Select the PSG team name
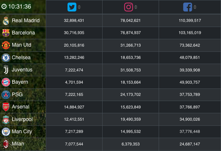 tap(17, 94)
